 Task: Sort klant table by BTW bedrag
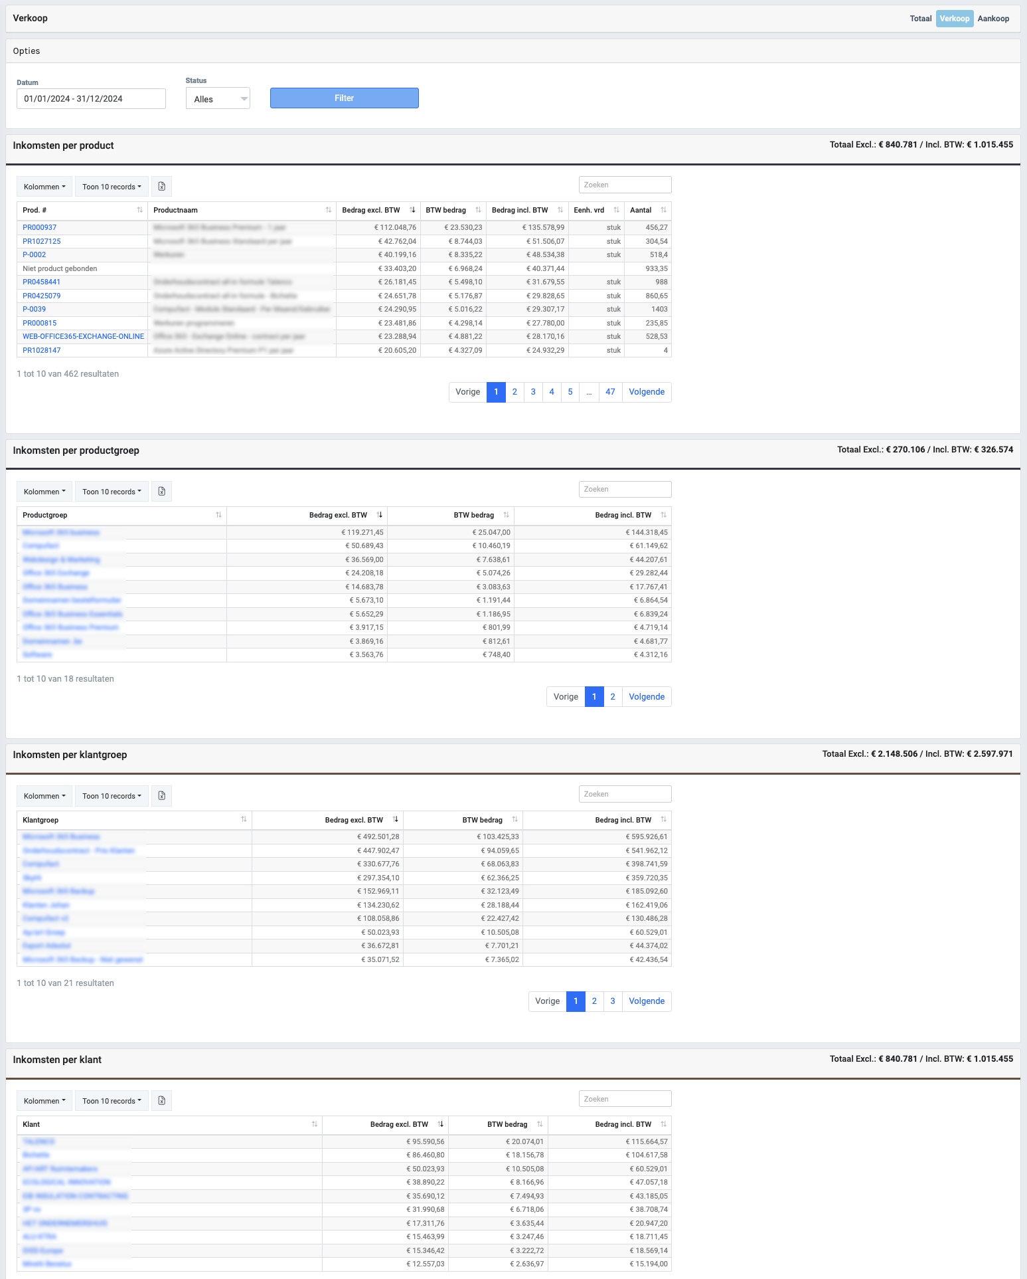498,1124
